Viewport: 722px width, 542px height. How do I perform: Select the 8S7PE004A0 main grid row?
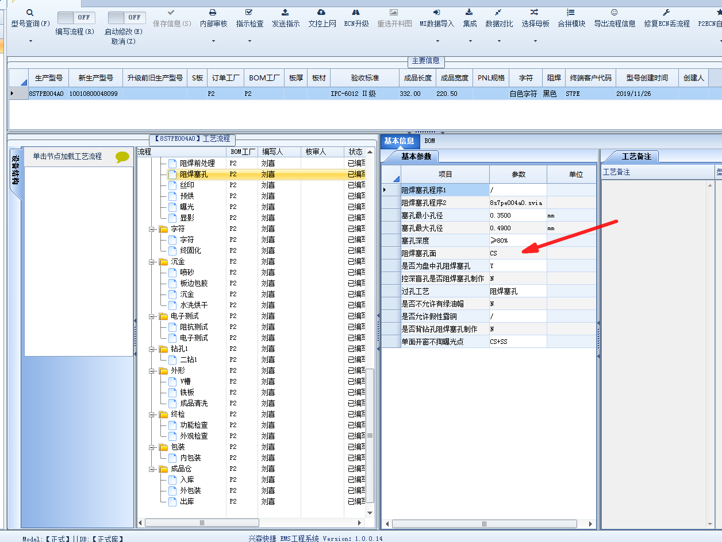point(365,94)
